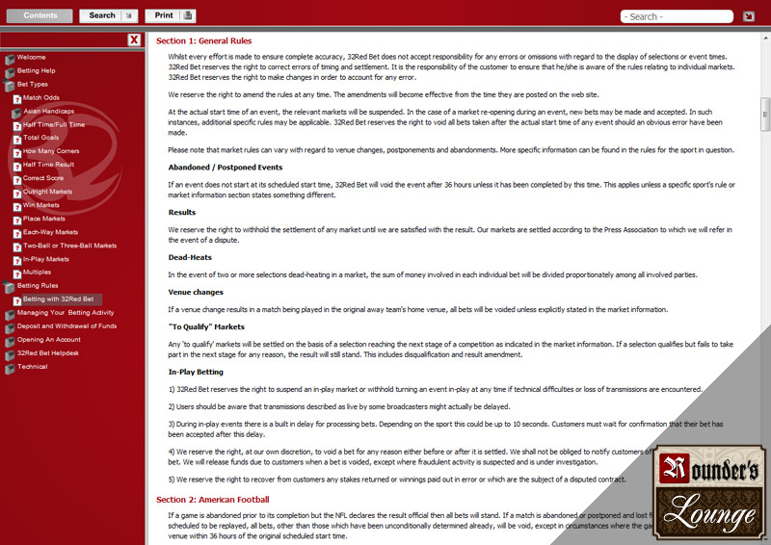Open the Correct Score topic
The height and width of the screenshot is (545, 771).
tap(43, 178)
